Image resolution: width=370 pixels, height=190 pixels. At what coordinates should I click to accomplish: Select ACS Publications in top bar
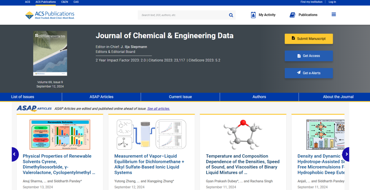point(46,2)
